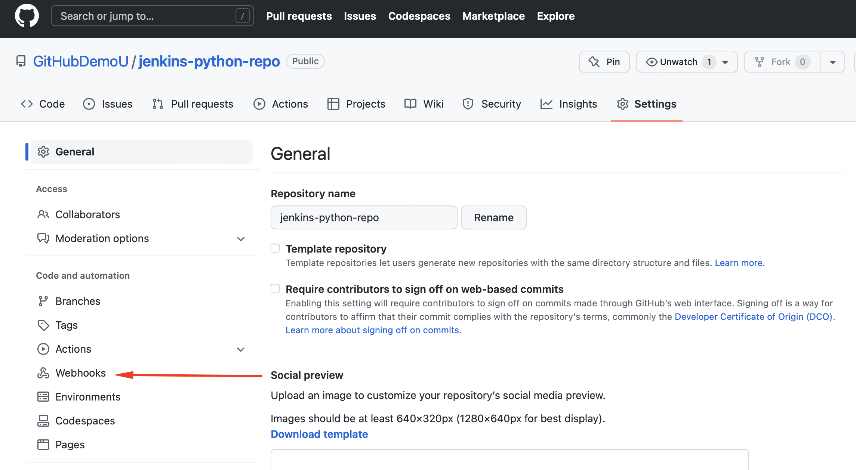
Task: Click the eye icon in Unwatch button
Action: tap(652, 62)
